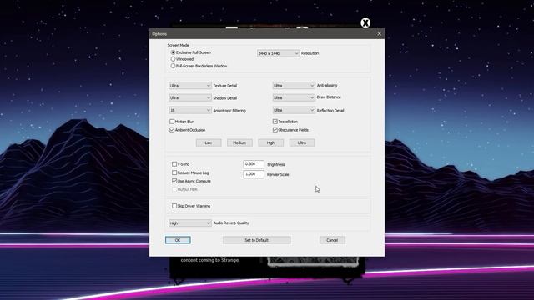Select Exclusive Full-Screen mode
534x300 pixels.
click(x=173, y=52)
